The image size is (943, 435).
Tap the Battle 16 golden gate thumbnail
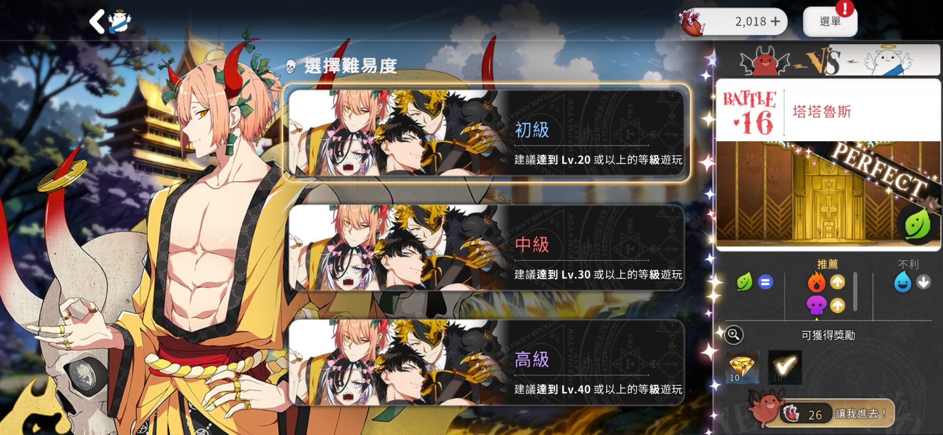(828, 194)
